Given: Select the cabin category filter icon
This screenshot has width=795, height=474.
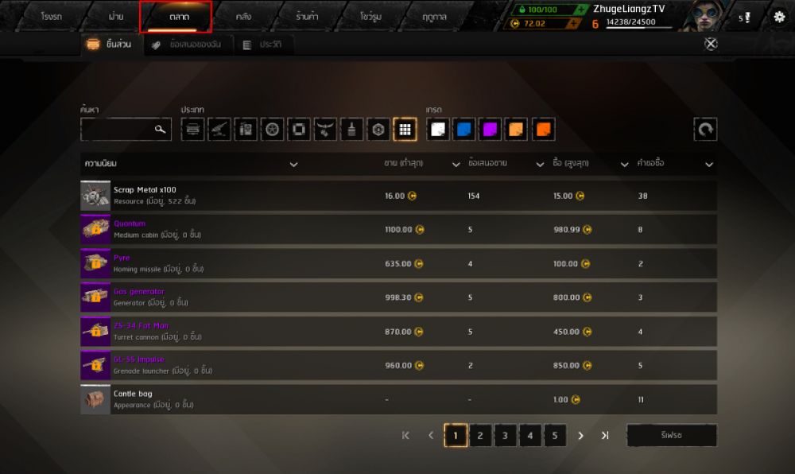Looking at the screenshot, I should 192,130.
